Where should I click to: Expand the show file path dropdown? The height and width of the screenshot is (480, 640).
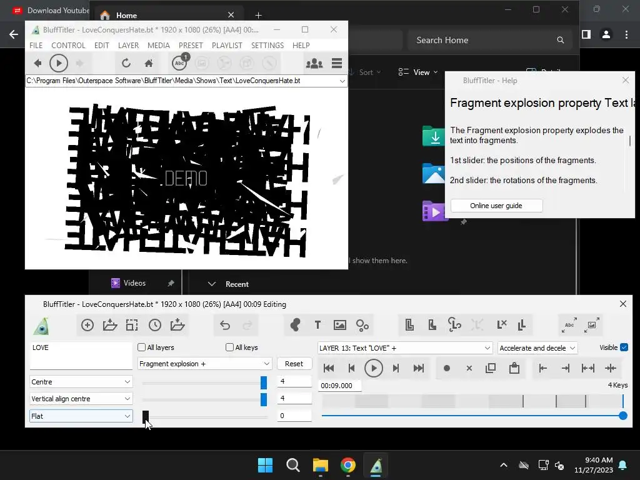[342, 81]
